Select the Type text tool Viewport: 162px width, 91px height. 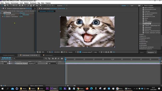pyautogui.click(x=25, y=6)
